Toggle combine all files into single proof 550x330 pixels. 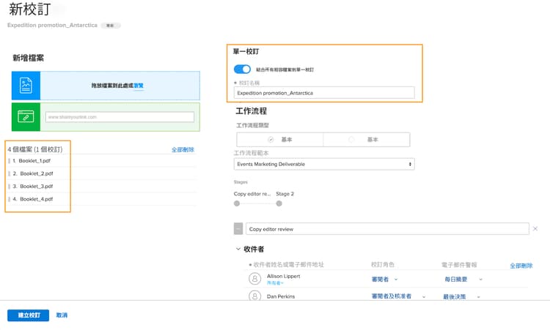pyautogui.click(x=242, y=70)
